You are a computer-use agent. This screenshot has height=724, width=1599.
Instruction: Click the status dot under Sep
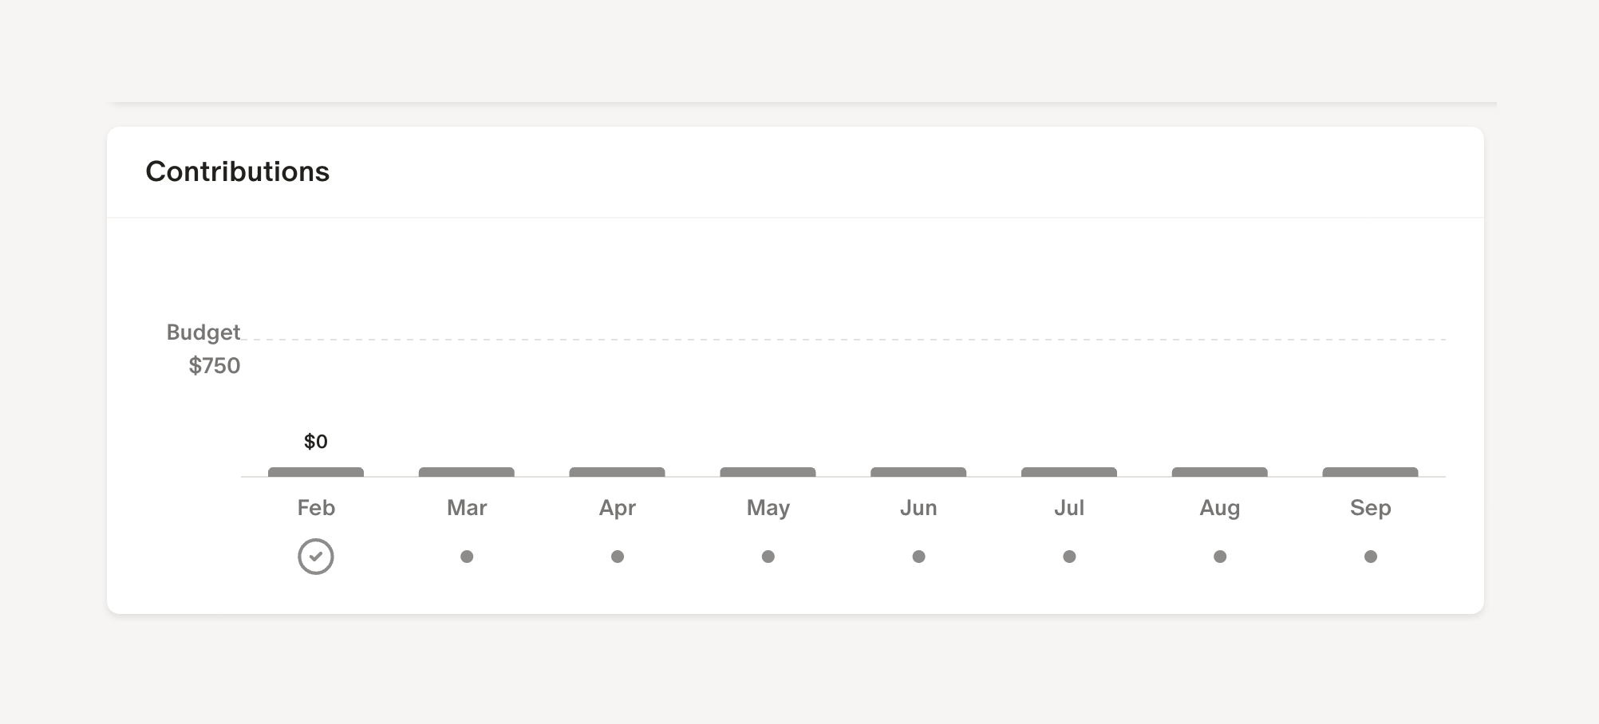coord(1371,557)
